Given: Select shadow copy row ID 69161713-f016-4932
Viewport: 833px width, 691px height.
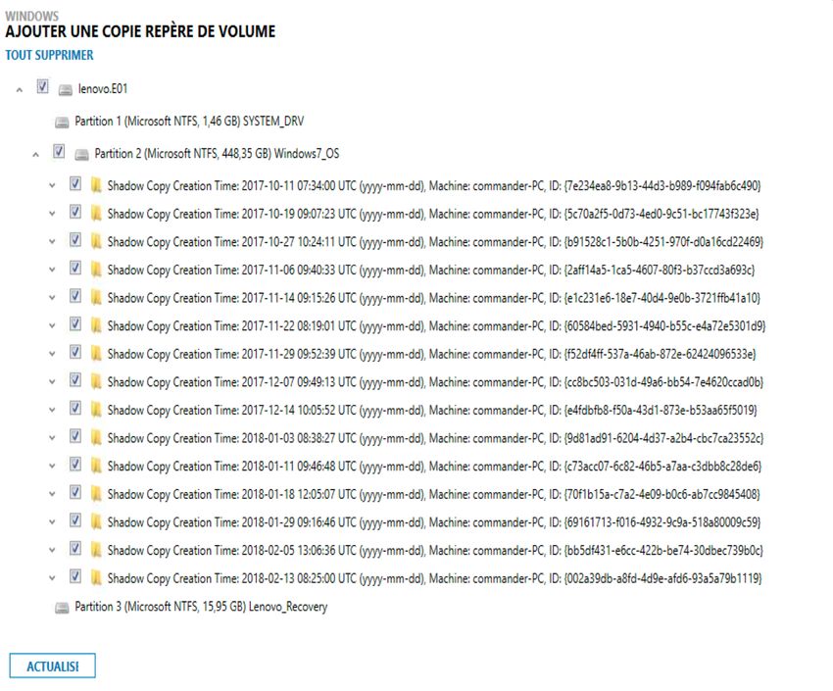Looking at the screenshot, I should [x=433, y=522].
